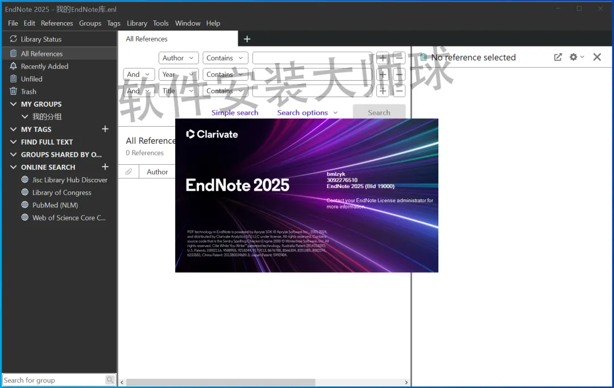
Task: Select the All References tab
Action: pyautogui.click(x=178, y=39)
